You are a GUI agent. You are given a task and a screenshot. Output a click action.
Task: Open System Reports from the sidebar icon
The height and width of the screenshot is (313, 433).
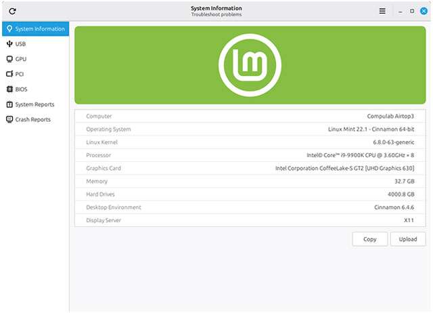click(x=9, y=104)
